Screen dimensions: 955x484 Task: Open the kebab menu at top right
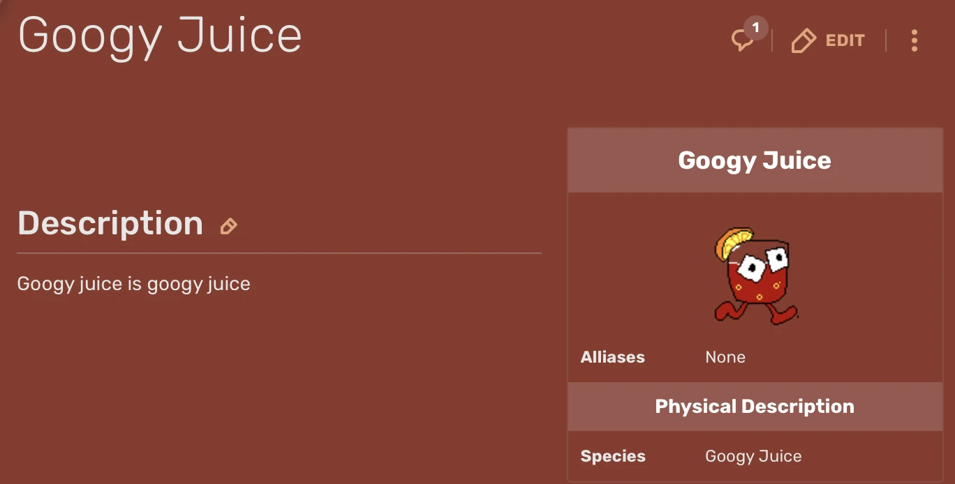[x=915, y=40]
